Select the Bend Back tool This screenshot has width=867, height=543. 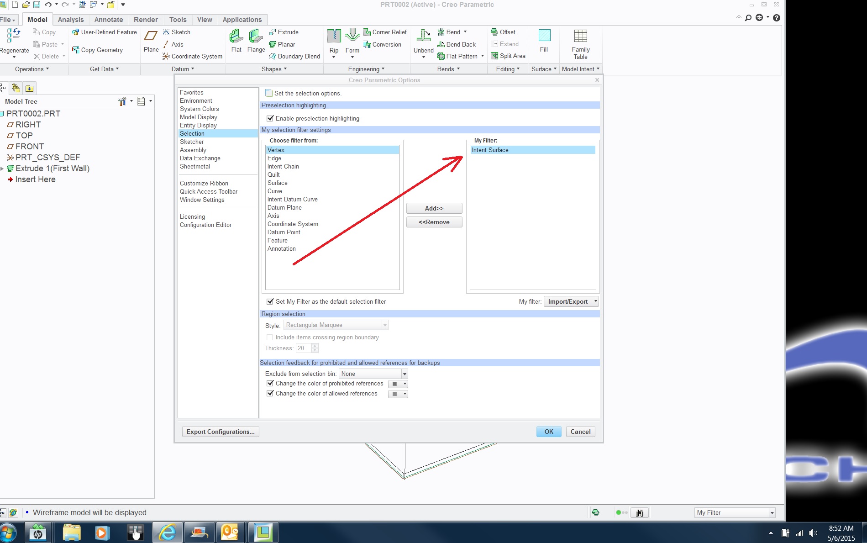[457, 44]
